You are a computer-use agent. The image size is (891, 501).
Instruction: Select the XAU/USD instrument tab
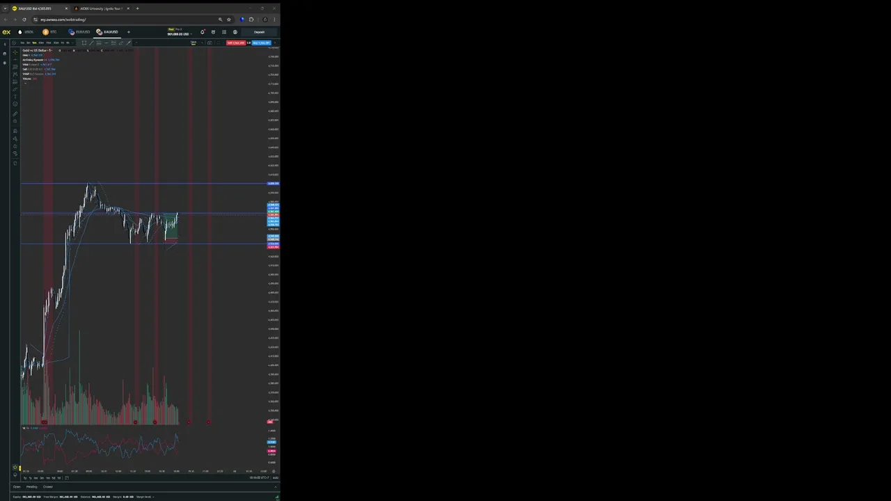click(x=107, y=32)
